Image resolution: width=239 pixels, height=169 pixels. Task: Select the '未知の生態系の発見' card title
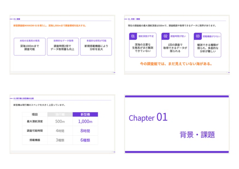[30, 41]
